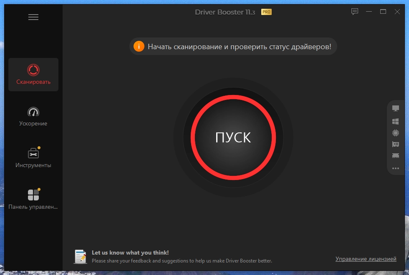
Task: Click the Windows logo icon in right panel
Action: (396, 121)
